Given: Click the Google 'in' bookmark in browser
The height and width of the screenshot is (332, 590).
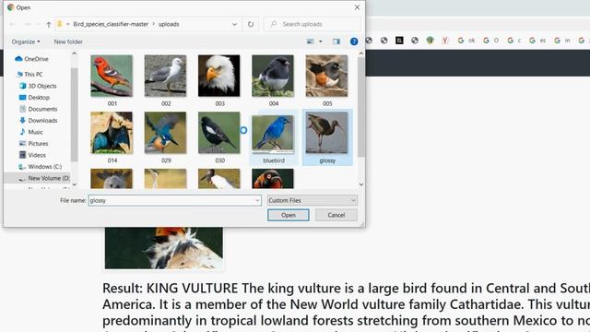Looking at the screenshot, I should point(561,41).
